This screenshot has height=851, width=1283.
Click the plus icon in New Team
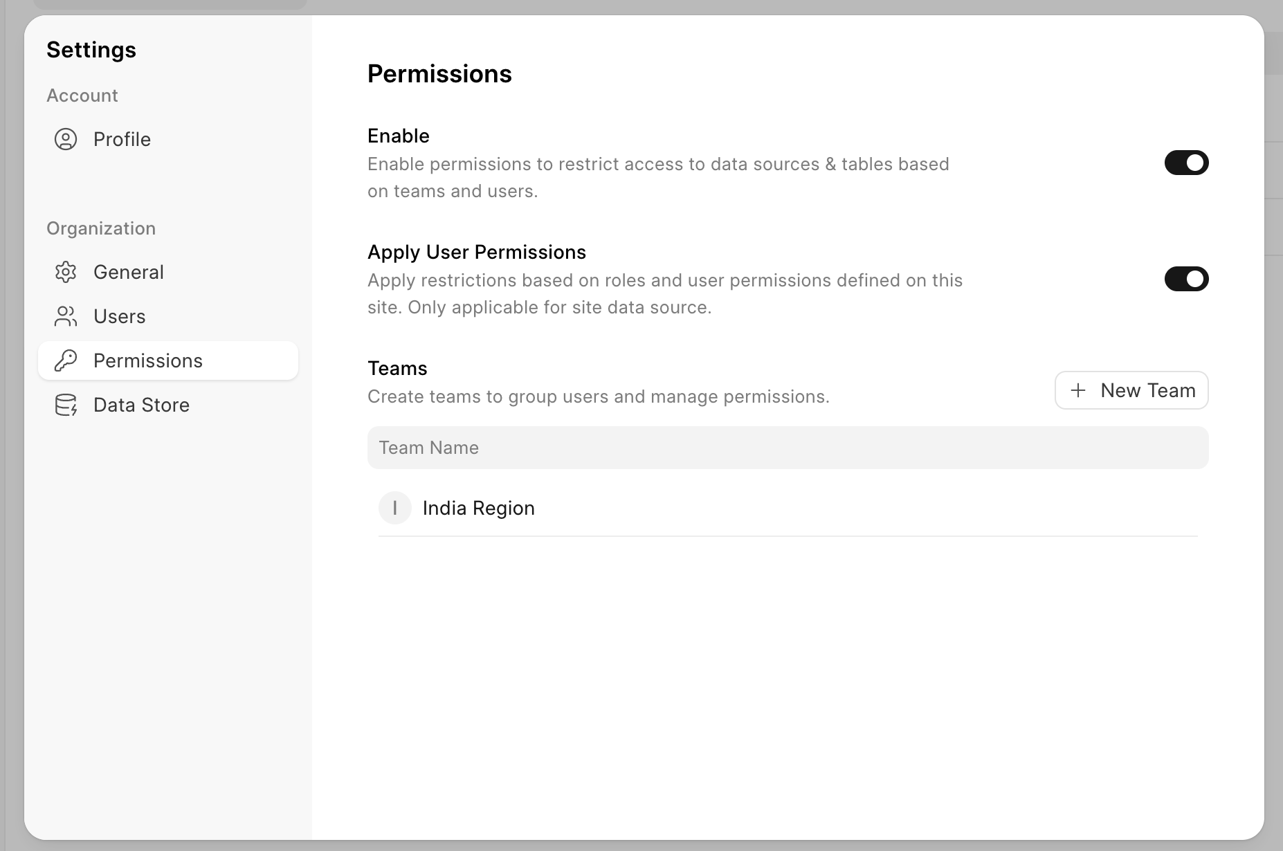(1078, 390)
